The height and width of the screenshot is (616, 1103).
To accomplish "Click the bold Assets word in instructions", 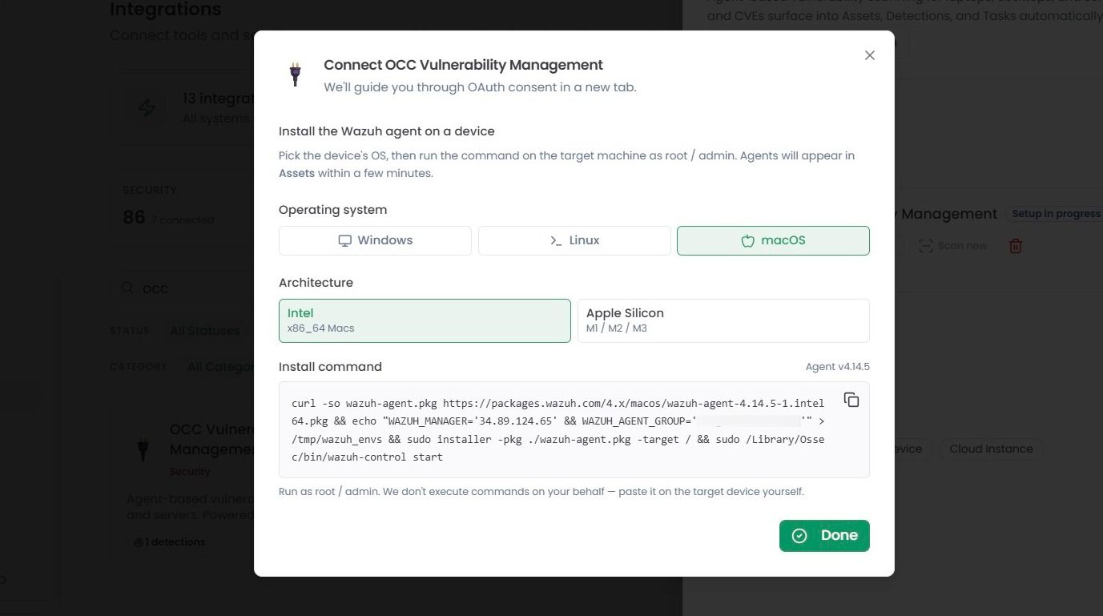I will pos(296,173).
